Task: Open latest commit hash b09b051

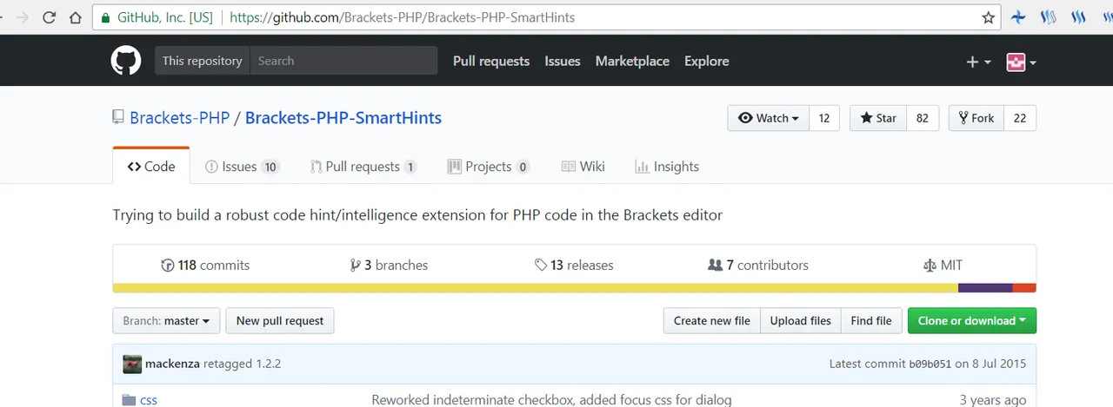Action: [930, 364]
